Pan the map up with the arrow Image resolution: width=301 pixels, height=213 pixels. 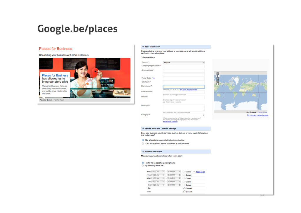[x=218, y=74]
